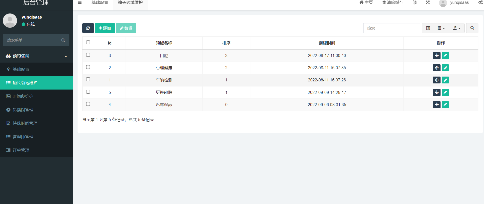Select the checkbox for the 更换轮胎 row
The image size is (484, 204).
pos(88,92)
